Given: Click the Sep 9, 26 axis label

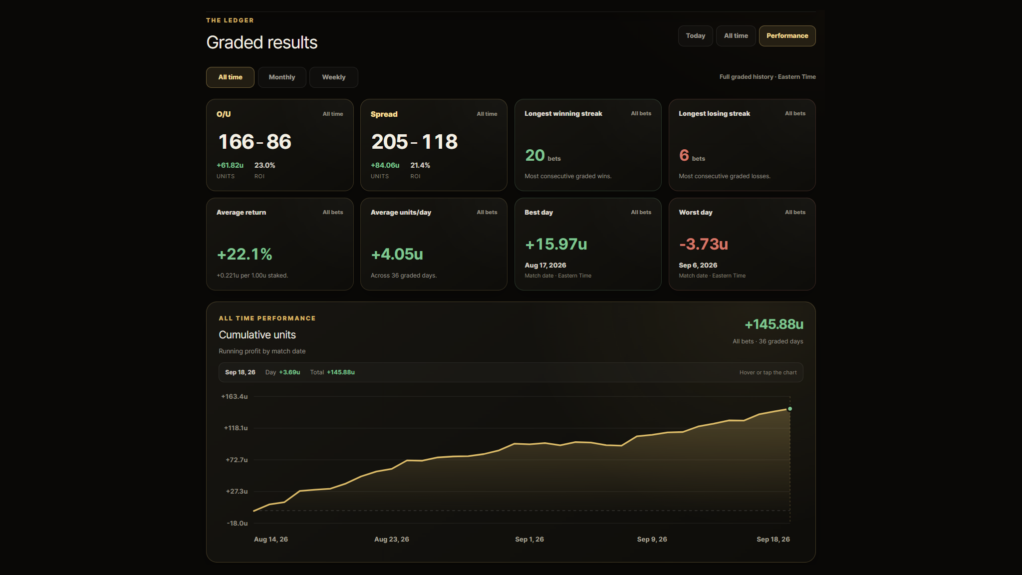Looking at the screenshot, I should 652,540.
